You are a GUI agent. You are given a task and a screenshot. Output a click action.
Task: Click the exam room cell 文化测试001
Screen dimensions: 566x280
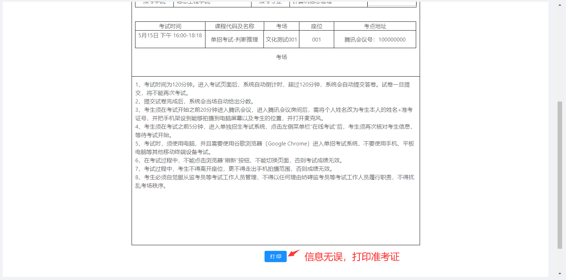[281, 40]
